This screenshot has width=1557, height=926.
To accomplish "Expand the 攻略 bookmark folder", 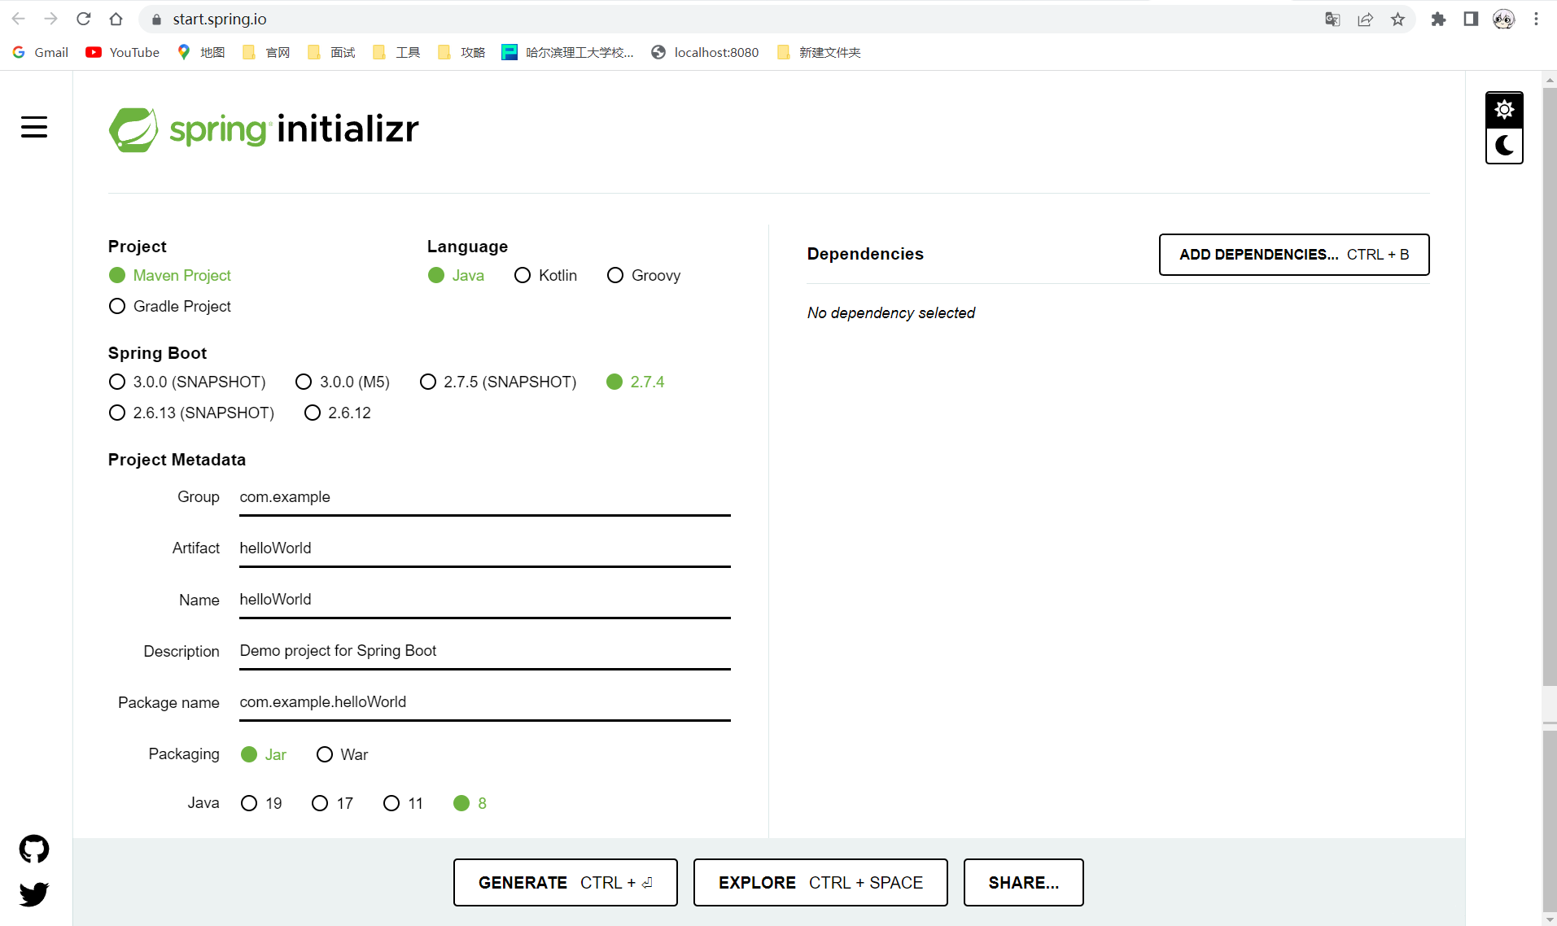I will tap(461, 52).
